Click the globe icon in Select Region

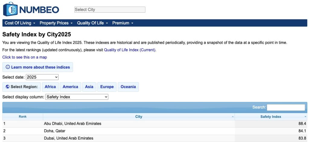[x=8, y=87]
